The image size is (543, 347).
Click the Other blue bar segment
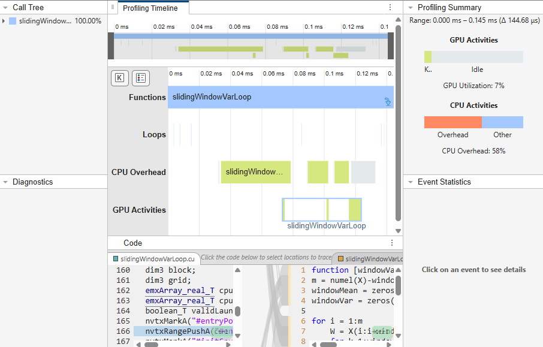pyautogui.click(x=502, y=122)
